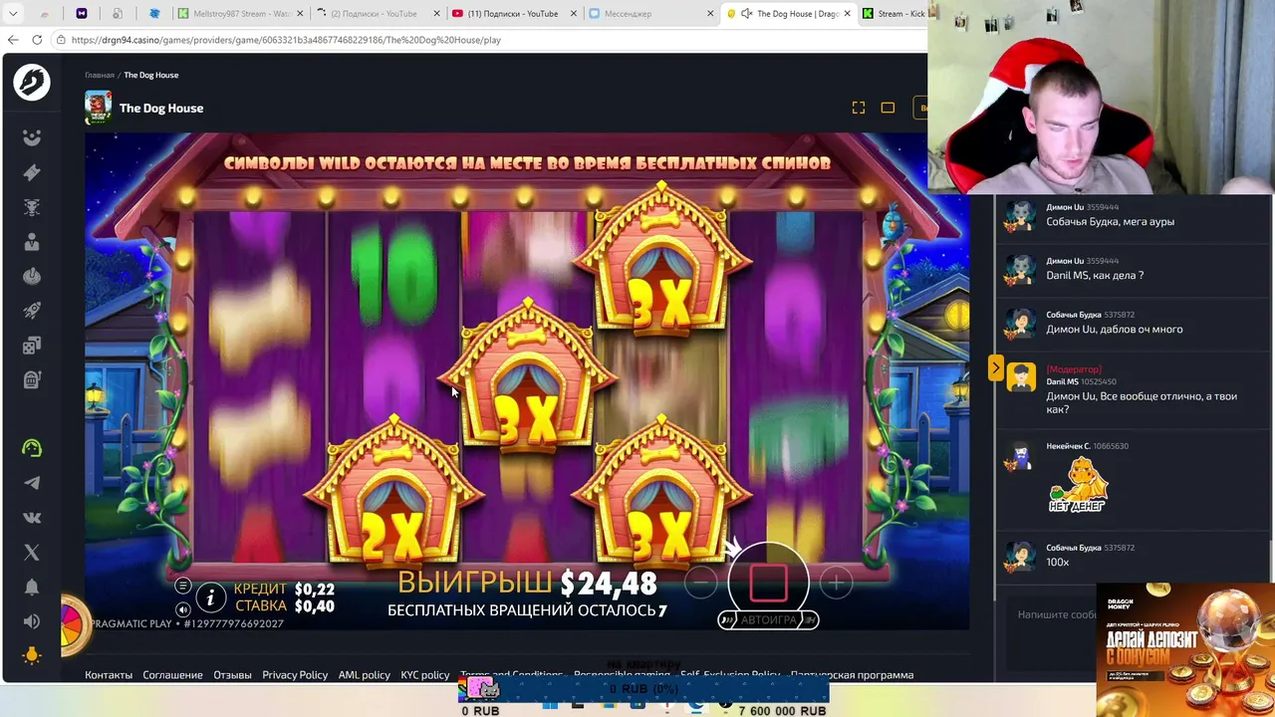This screenshot has height=717, width=1275.
Task: Open the game info button
Action: (210, 597)
